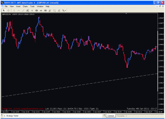The width and height of the screenshot is (165, 119).
Task: Click the chart window icon beside File
Action: pos(3,6)
